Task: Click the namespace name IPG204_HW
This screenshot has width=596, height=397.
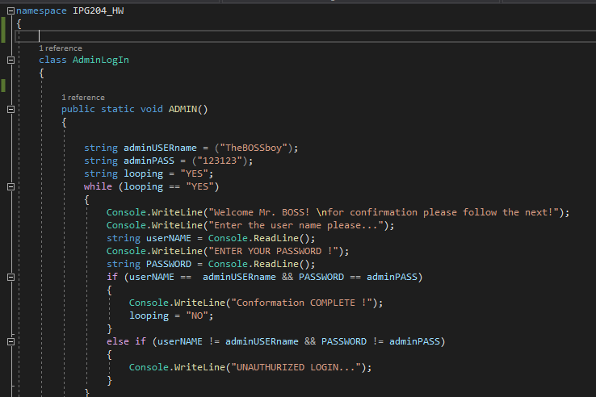Action: pyautogui.click(x=98, y=10)
